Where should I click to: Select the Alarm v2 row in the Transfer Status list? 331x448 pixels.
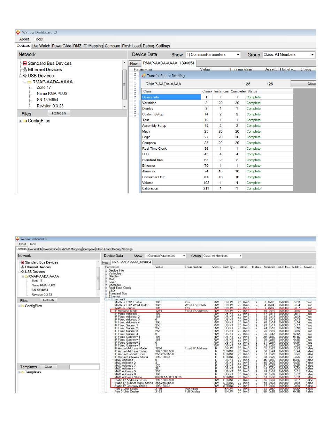pos(217,171)
